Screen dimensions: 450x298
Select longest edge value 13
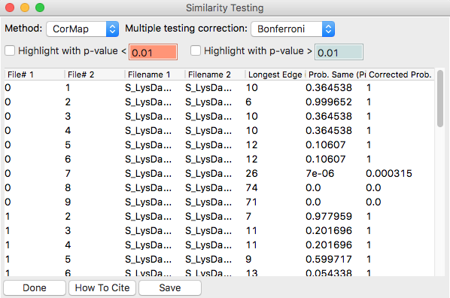251,272
